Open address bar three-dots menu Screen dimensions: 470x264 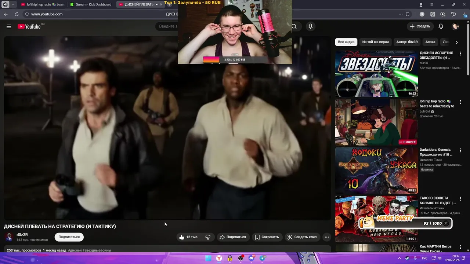point(401,14)
